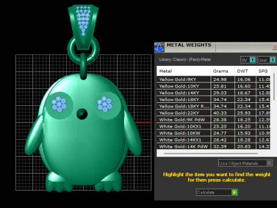The height and width of the screenshot is (208, 277).
Task: Toggle the User switch
Action: coord(272,60)
